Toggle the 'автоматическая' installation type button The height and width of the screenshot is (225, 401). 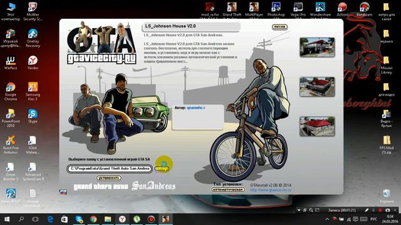click(x=228, y=189)
